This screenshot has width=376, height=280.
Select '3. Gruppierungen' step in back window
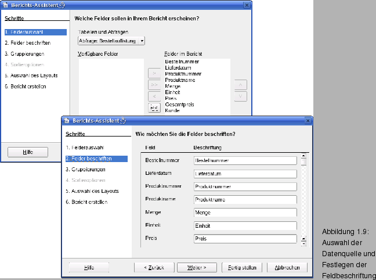pyautogui.click(x=24, y=54)
